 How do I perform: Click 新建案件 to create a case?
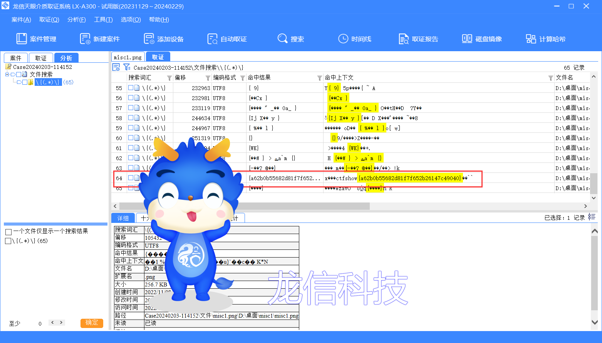point(99,39)
